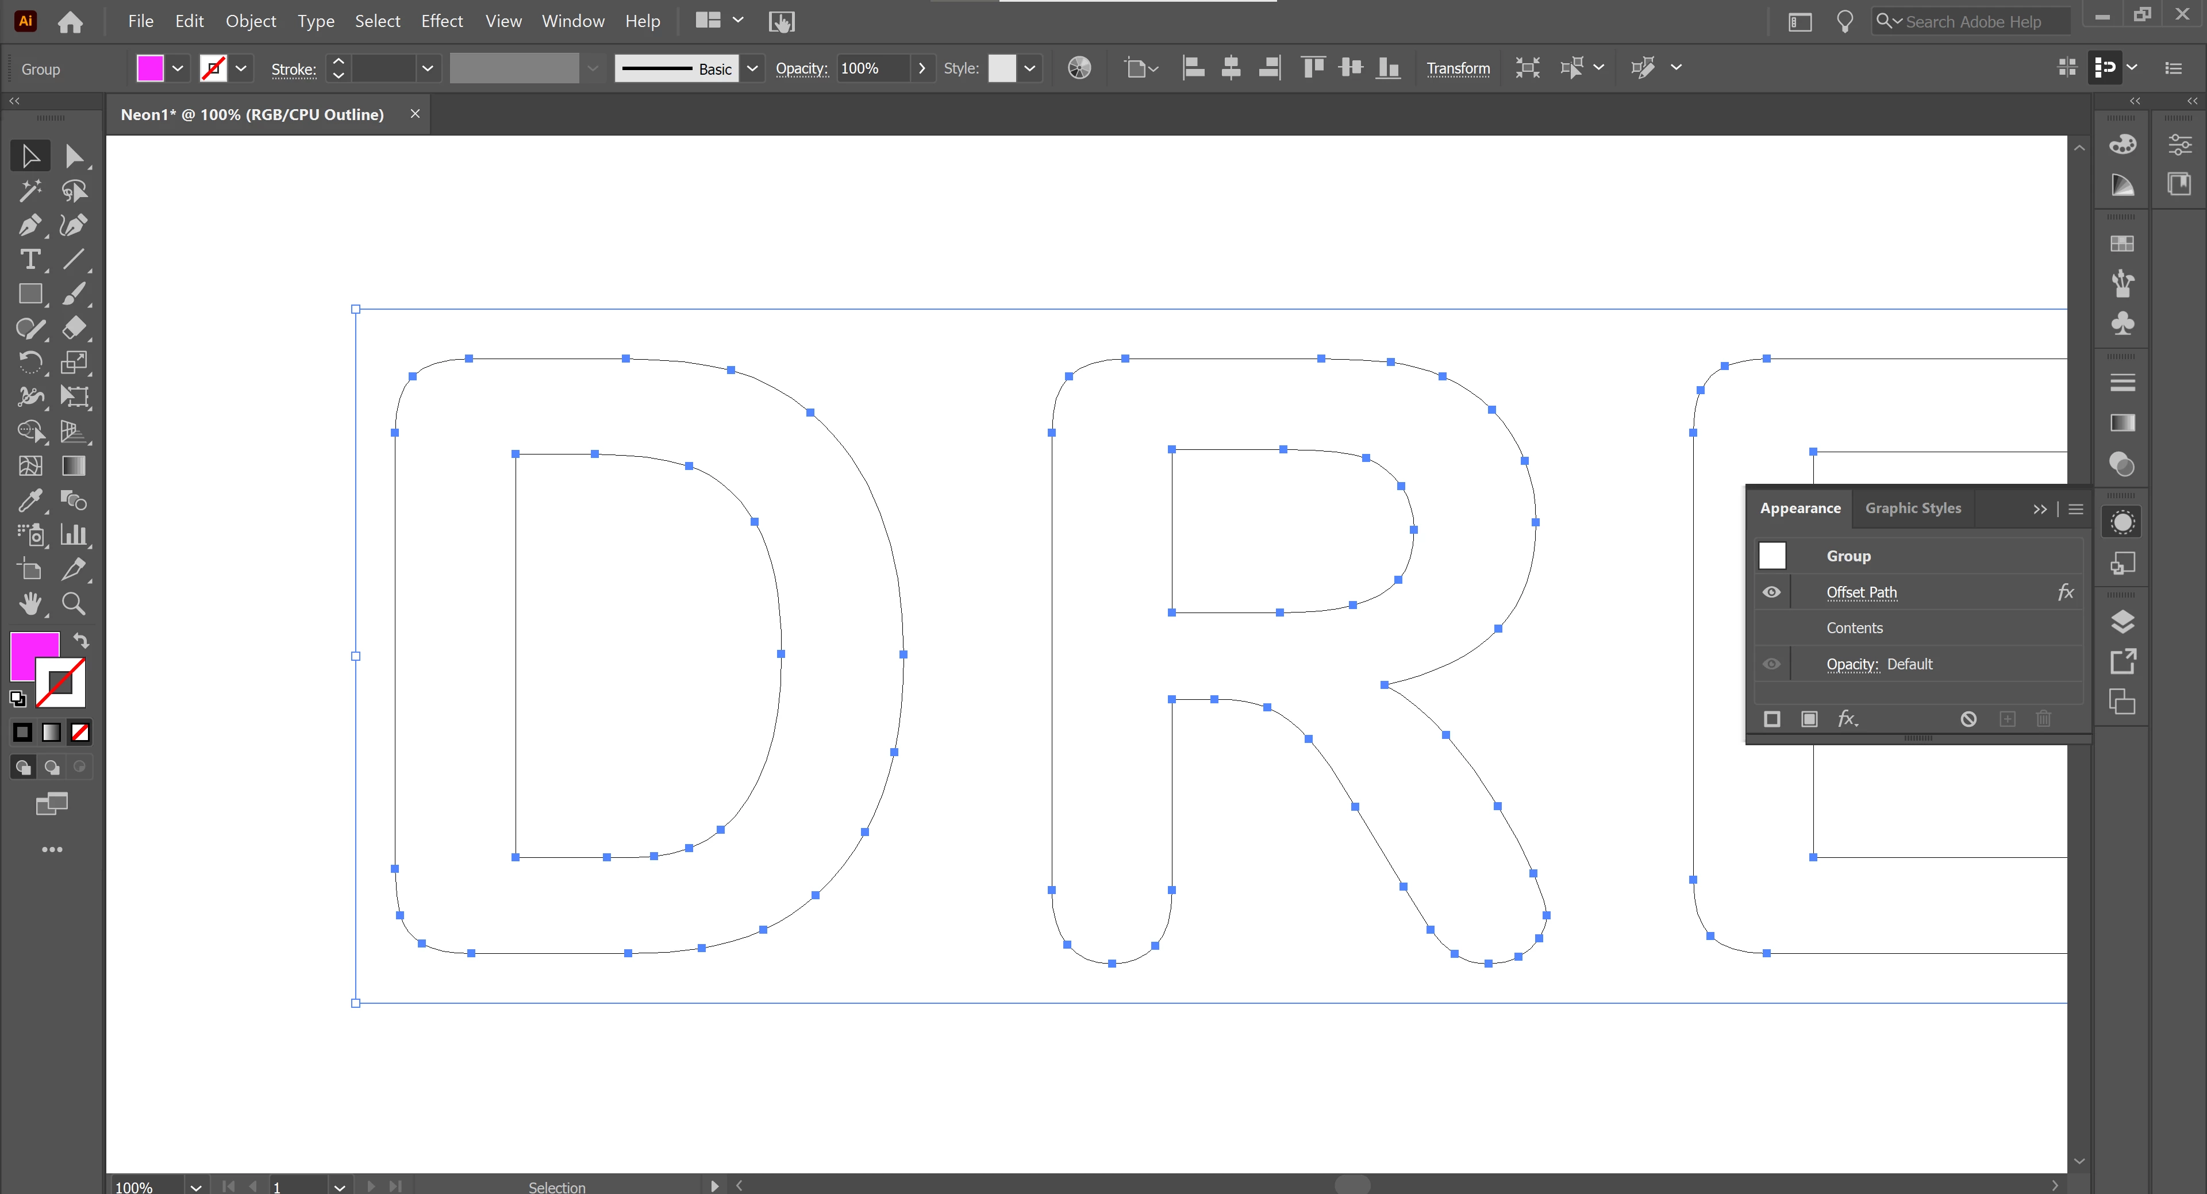Image resolution: width=2207 pixels, height=1194 pixels.
Task: Click Add New Effect fx button
Action: (1847, 719)
